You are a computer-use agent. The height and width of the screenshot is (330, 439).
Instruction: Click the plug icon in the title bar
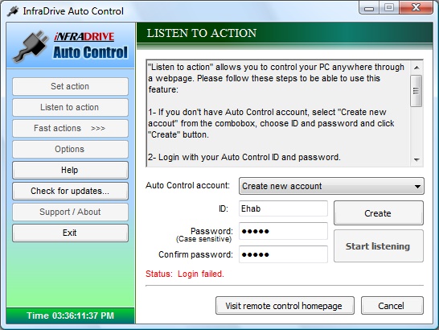coord(12,11)
